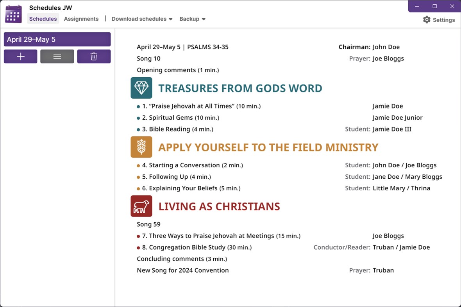Screen dimensions: 461x307
Task: Click closing prayer name Truban
Action: [383, 270]
